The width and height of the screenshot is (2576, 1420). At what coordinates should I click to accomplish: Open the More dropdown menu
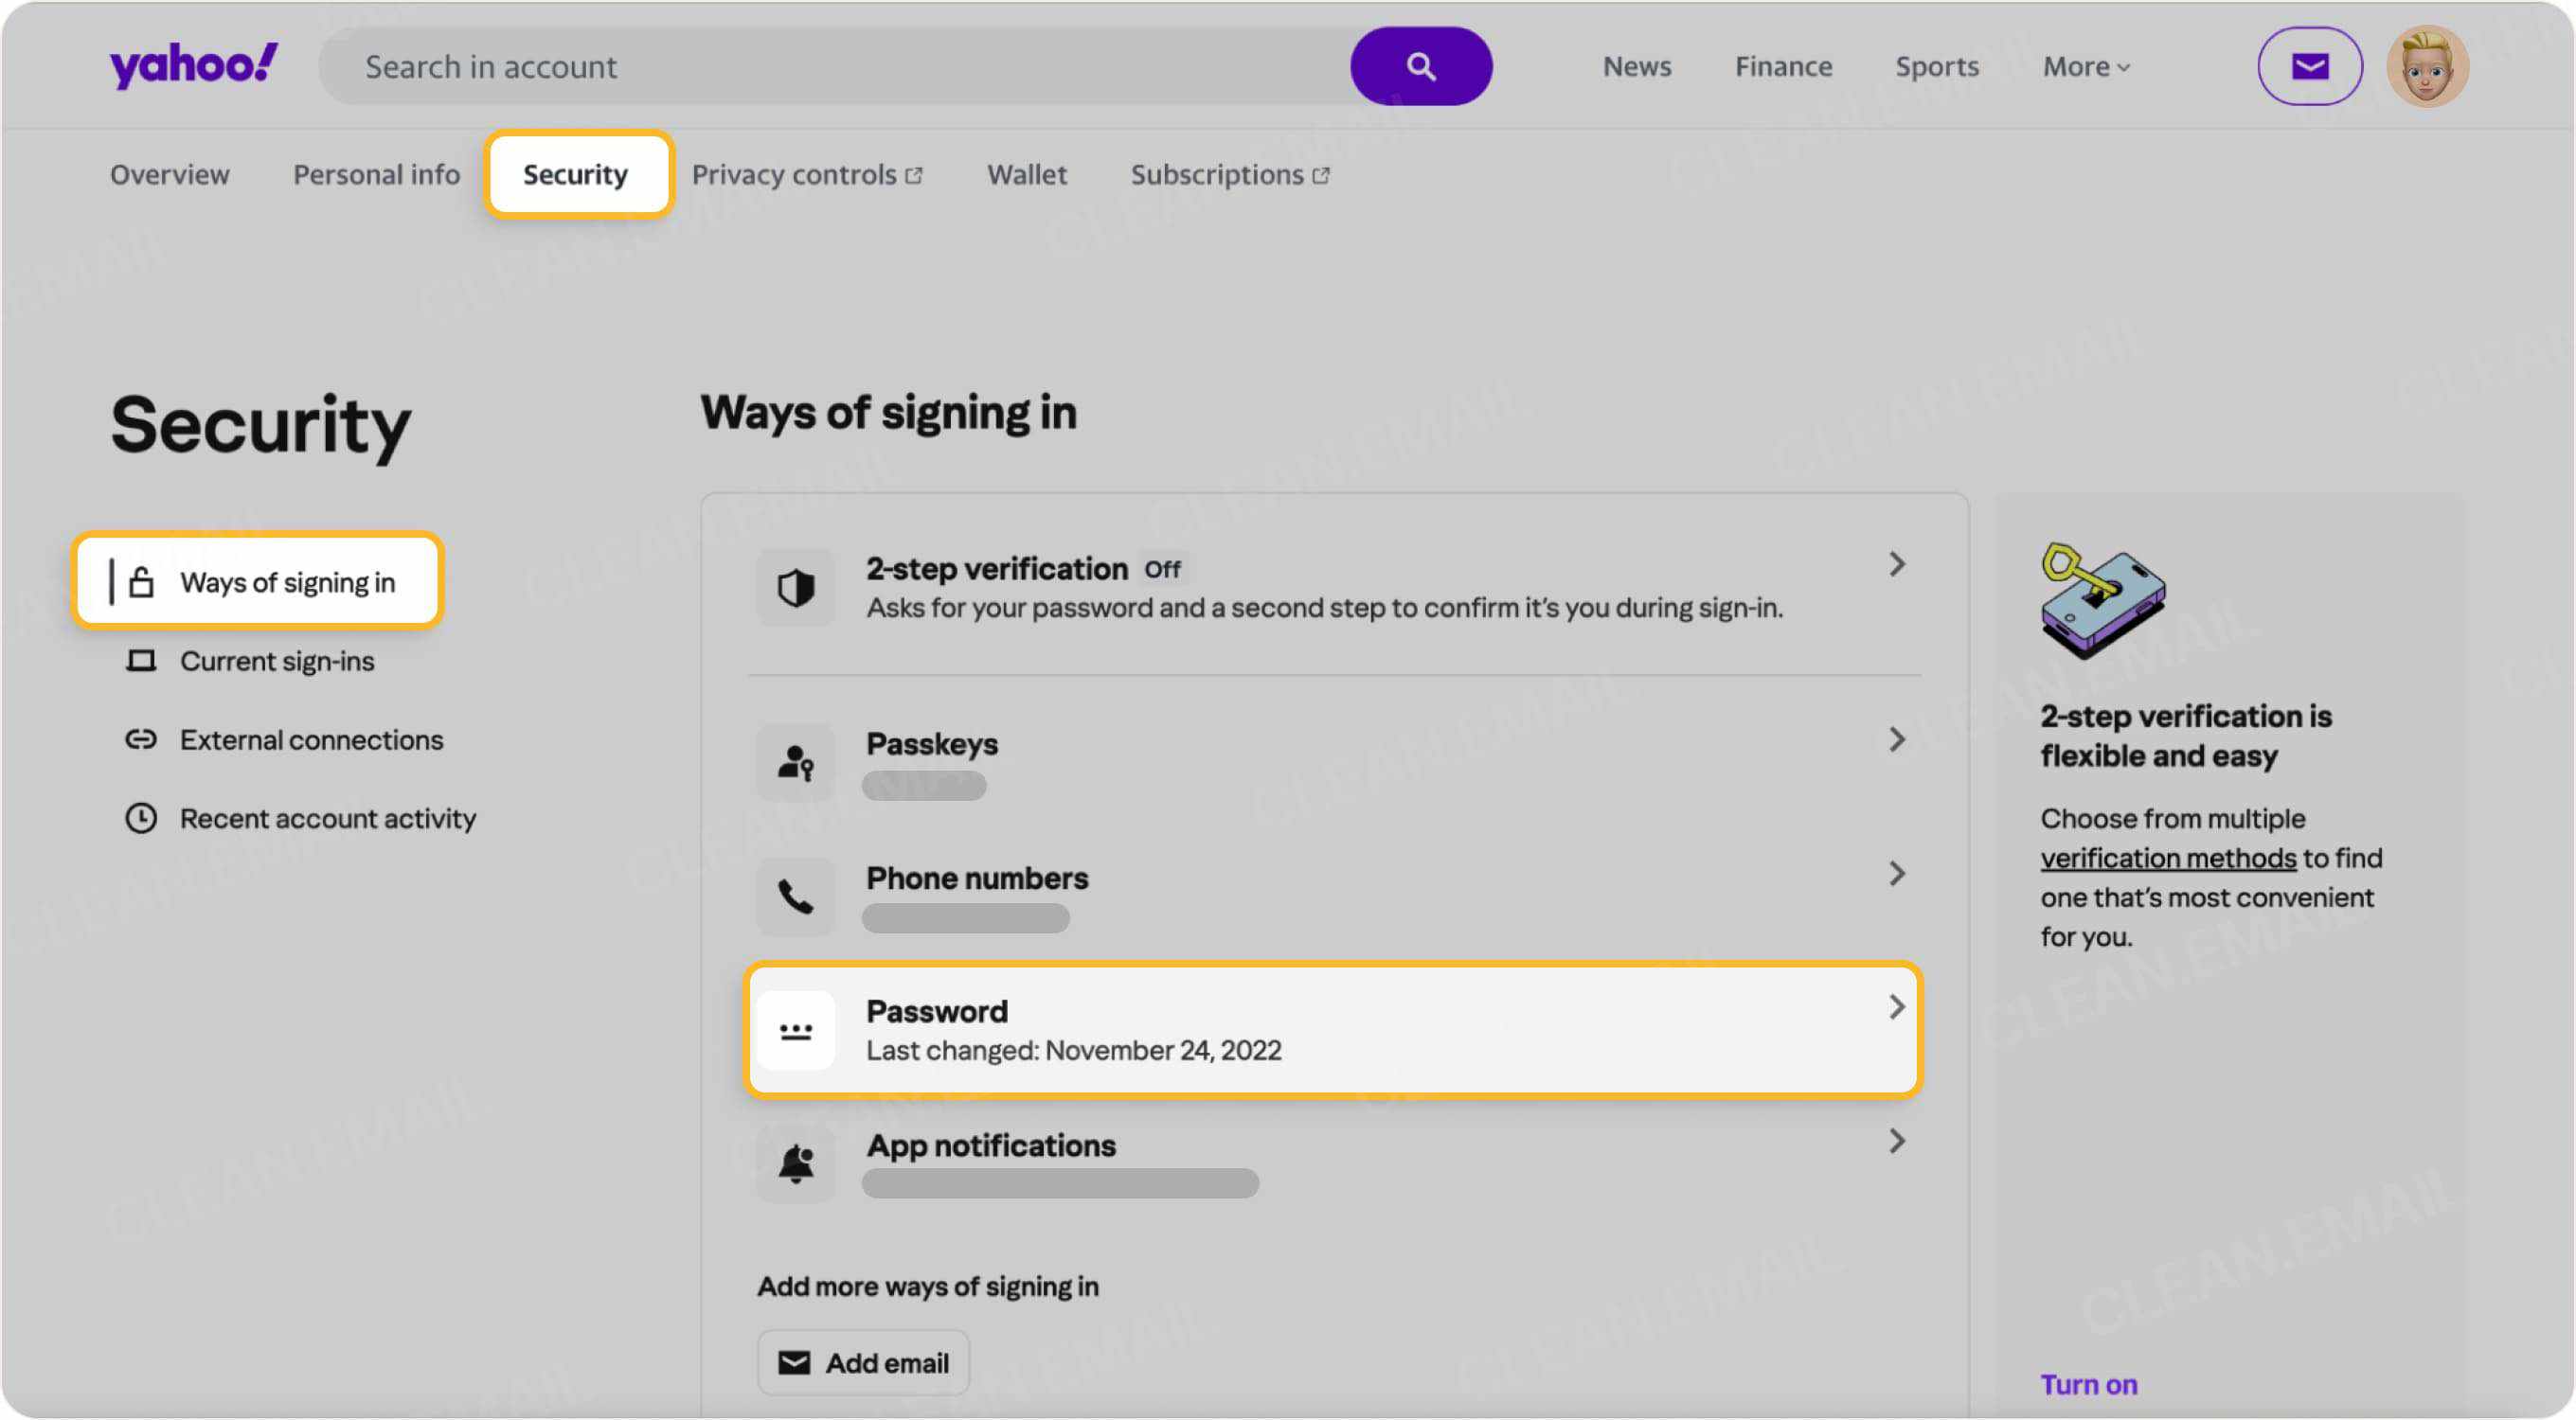tap(2087, 67)
